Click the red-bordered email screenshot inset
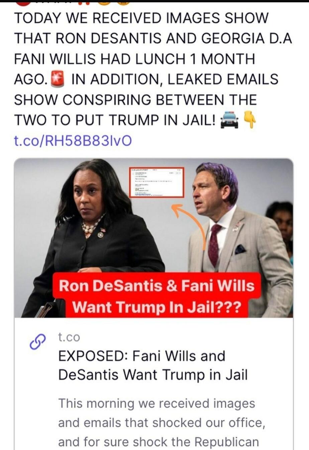The image size is (309, 450). click(x=157, y=182)
